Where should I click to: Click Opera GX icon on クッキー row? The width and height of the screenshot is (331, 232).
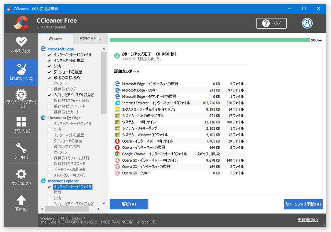[x=117, y=173]
